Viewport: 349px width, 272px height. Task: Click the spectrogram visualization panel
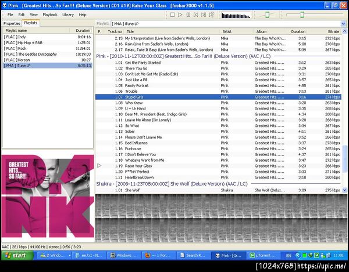coord(222,218)
